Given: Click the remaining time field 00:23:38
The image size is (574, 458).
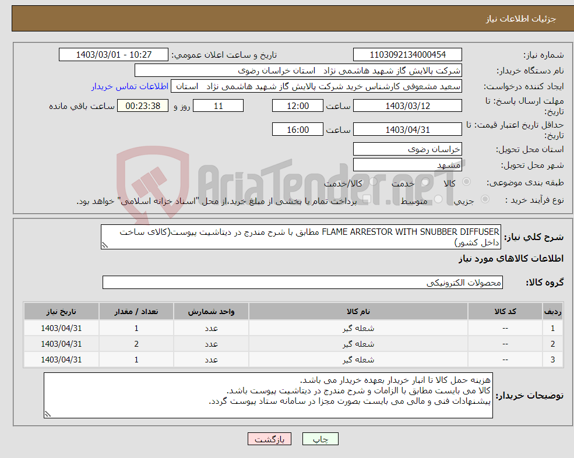Looking at the screenshot, I should tap(143, 106).
